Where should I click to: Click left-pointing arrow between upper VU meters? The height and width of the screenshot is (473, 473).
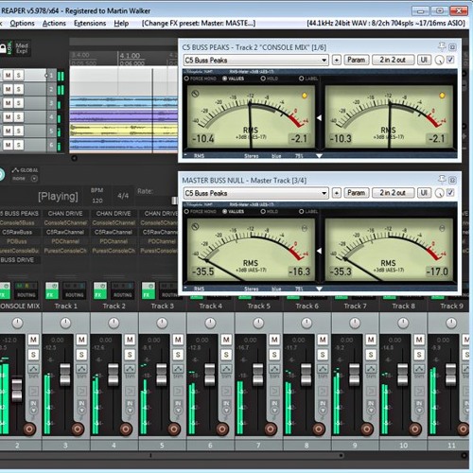click(x=319, y=118)
